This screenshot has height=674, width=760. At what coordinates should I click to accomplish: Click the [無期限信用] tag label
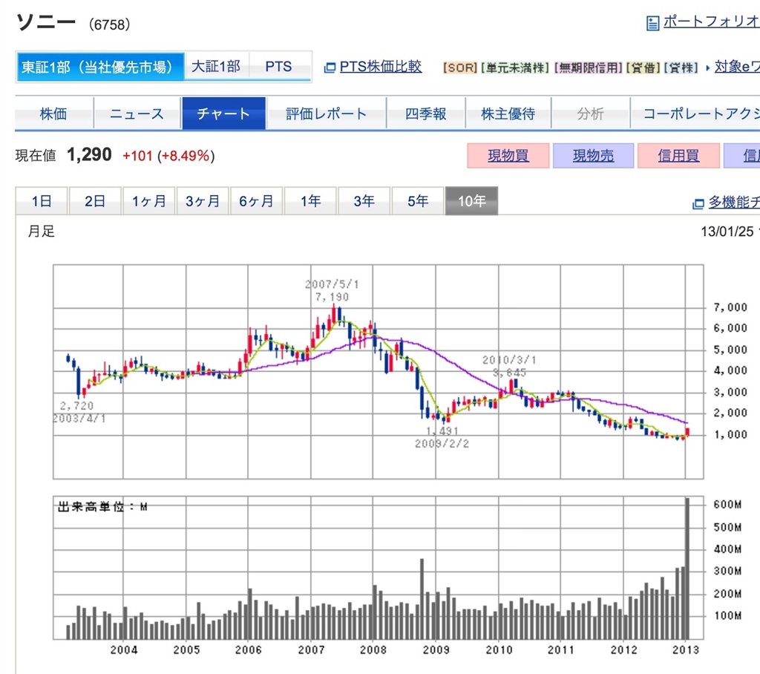point(588,68)
